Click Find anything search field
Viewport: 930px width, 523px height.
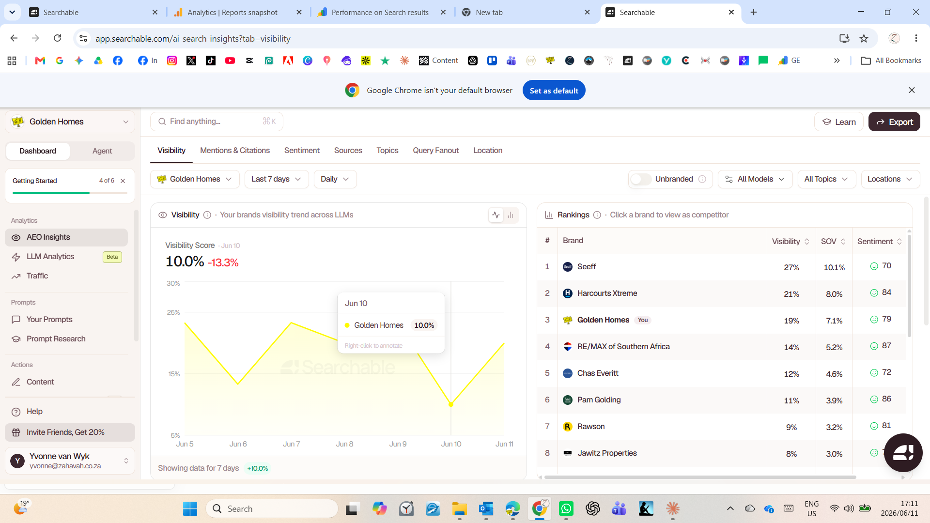pyautogui.click(x=217, y=122)
